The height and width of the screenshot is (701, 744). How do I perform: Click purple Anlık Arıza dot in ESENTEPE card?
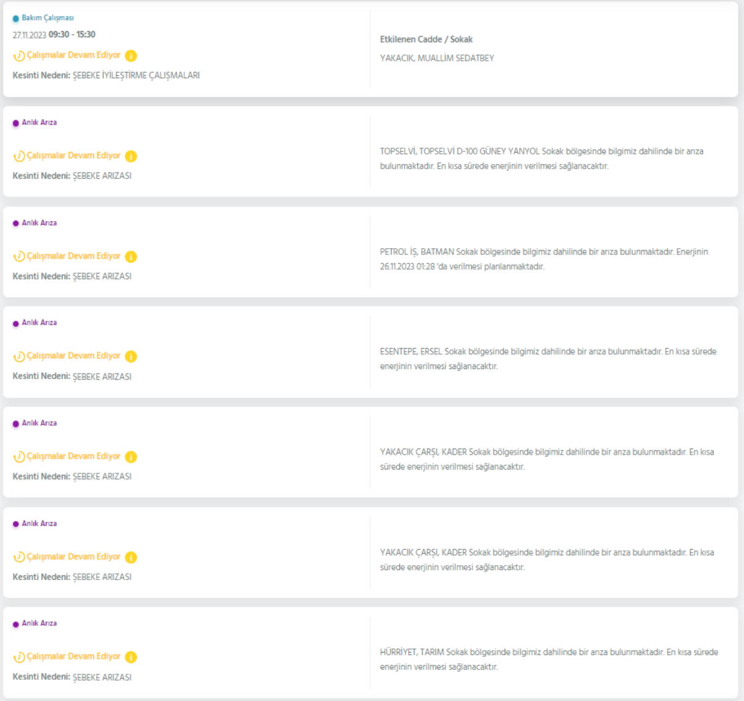[16, 324]
